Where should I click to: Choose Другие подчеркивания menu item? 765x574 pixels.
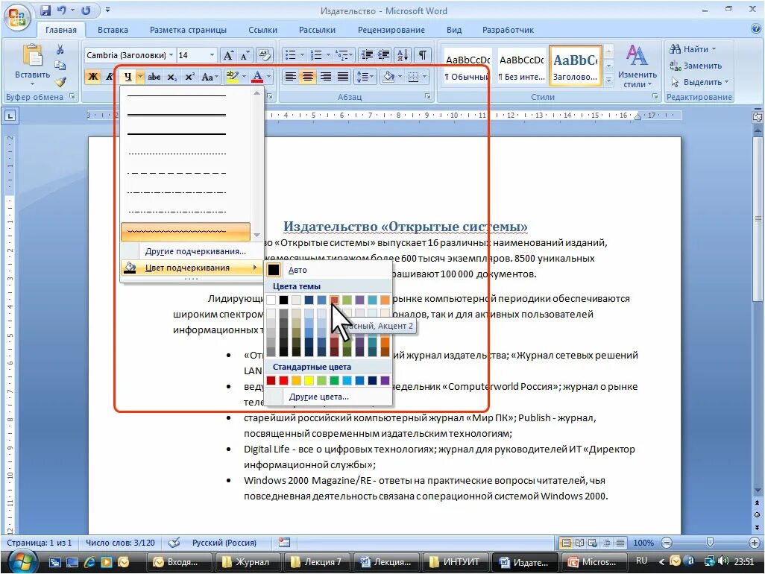[x=192, y=251]
